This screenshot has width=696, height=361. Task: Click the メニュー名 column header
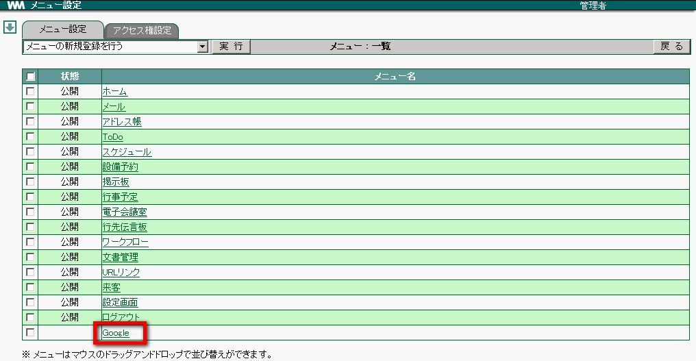395,76
